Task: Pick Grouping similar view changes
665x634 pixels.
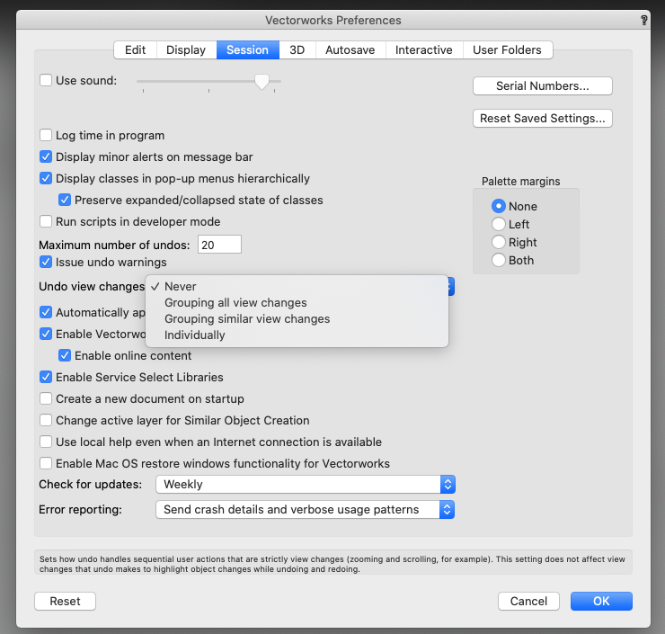Action: [x=247, y=319]
